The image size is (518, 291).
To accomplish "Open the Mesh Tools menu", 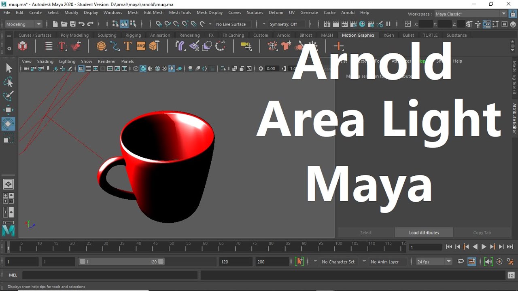I will (180, 13).
